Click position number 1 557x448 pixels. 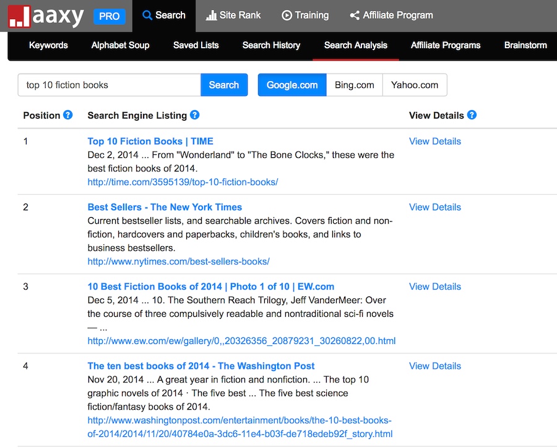click(25, 142)
